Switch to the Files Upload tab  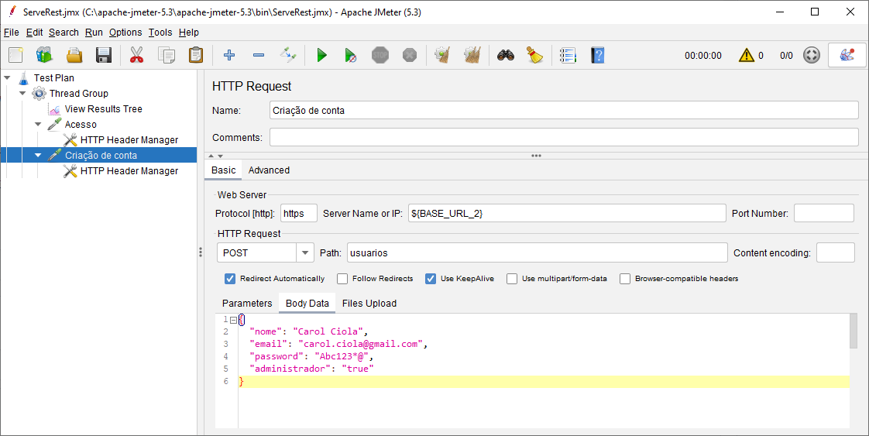pos(369,303)
